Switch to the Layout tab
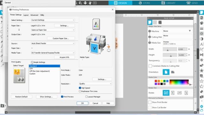The image size is (204, 115). click(x=26, y=15)
